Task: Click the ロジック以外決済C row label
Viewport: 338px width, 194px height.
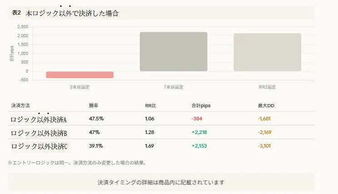Action: pos(39,146)
